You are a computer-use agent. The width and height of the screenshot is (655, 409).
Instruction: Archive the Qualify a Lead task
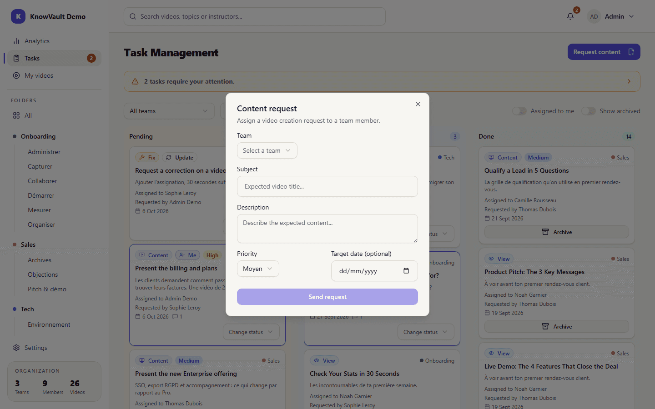pos(556,232)
